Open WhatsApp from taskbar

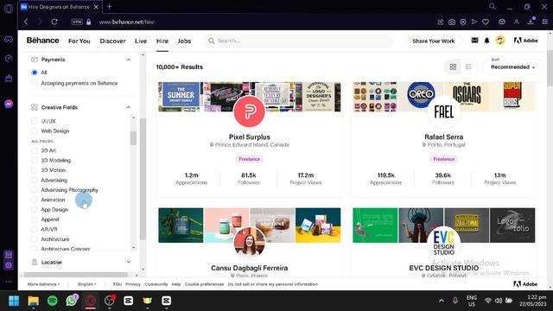coord(72,301)
